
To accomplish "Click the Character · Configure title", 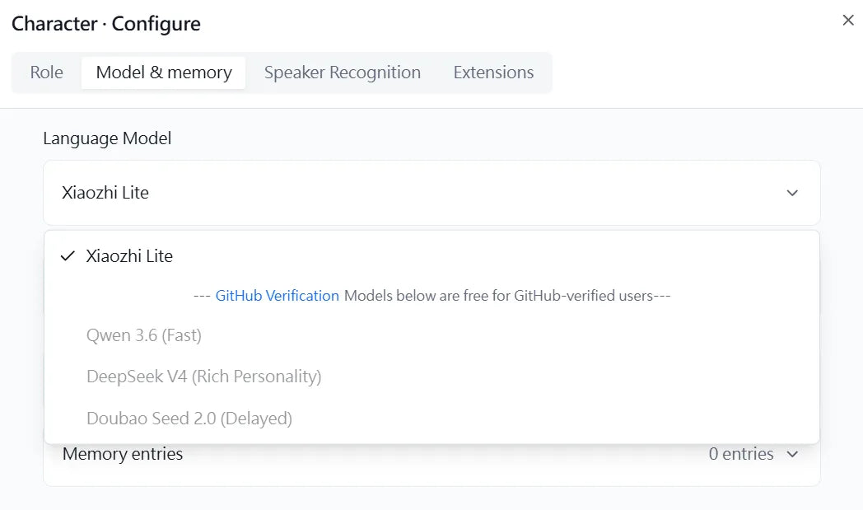I will pos(106,24).
